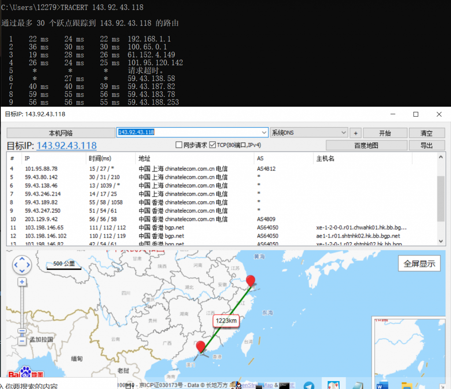Click the Hong Kong red location marker
451x389 pixels.
coord(201,347)
